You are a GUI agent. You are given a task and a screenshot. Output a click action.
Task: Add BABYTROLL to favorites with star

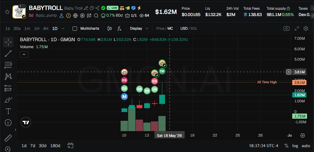click(x=7, y=12)
